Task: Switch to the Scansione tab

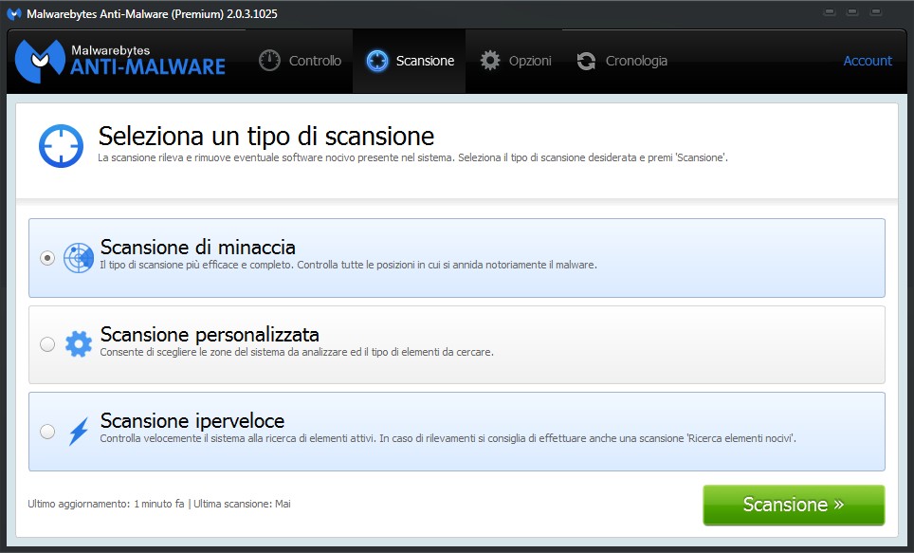Action: (410, 61)
